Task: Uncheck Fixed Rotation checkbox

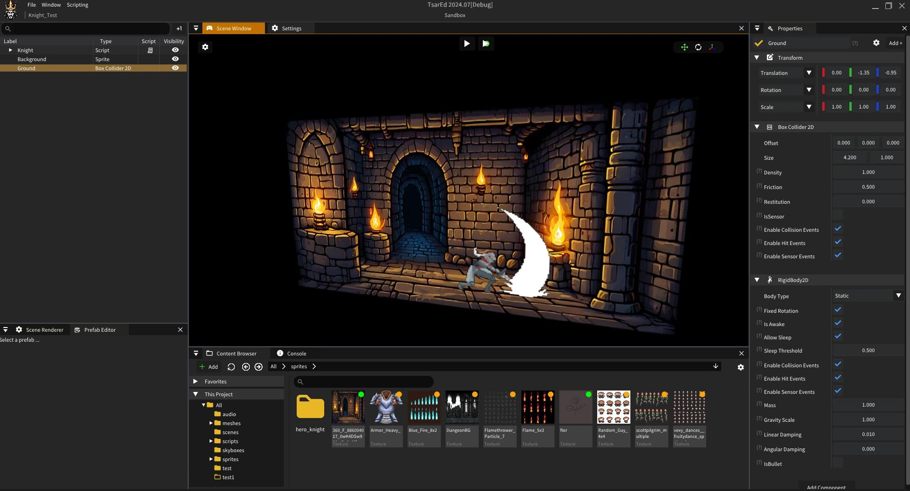Action: (x=838, y=310)
